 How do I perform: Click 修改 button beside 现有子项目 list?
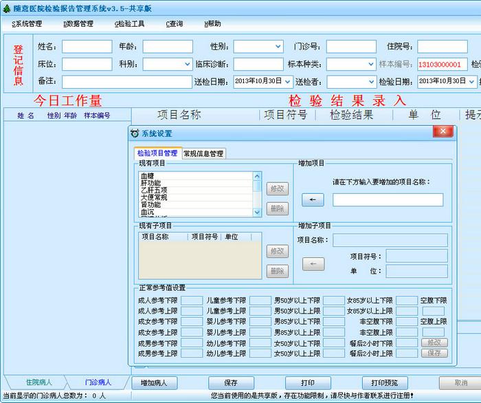278,251
